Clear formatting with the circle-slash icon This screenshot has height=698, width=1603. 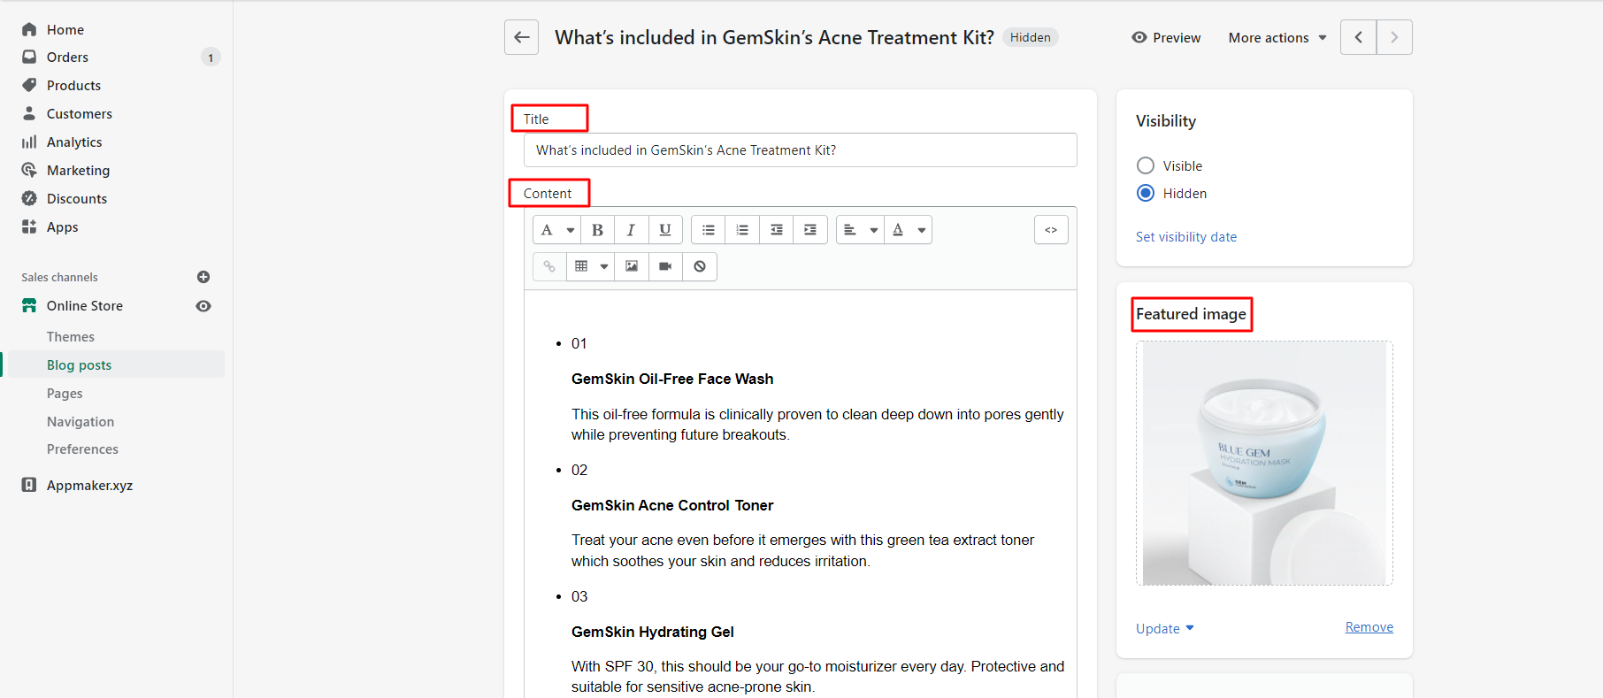coord(700,266)
